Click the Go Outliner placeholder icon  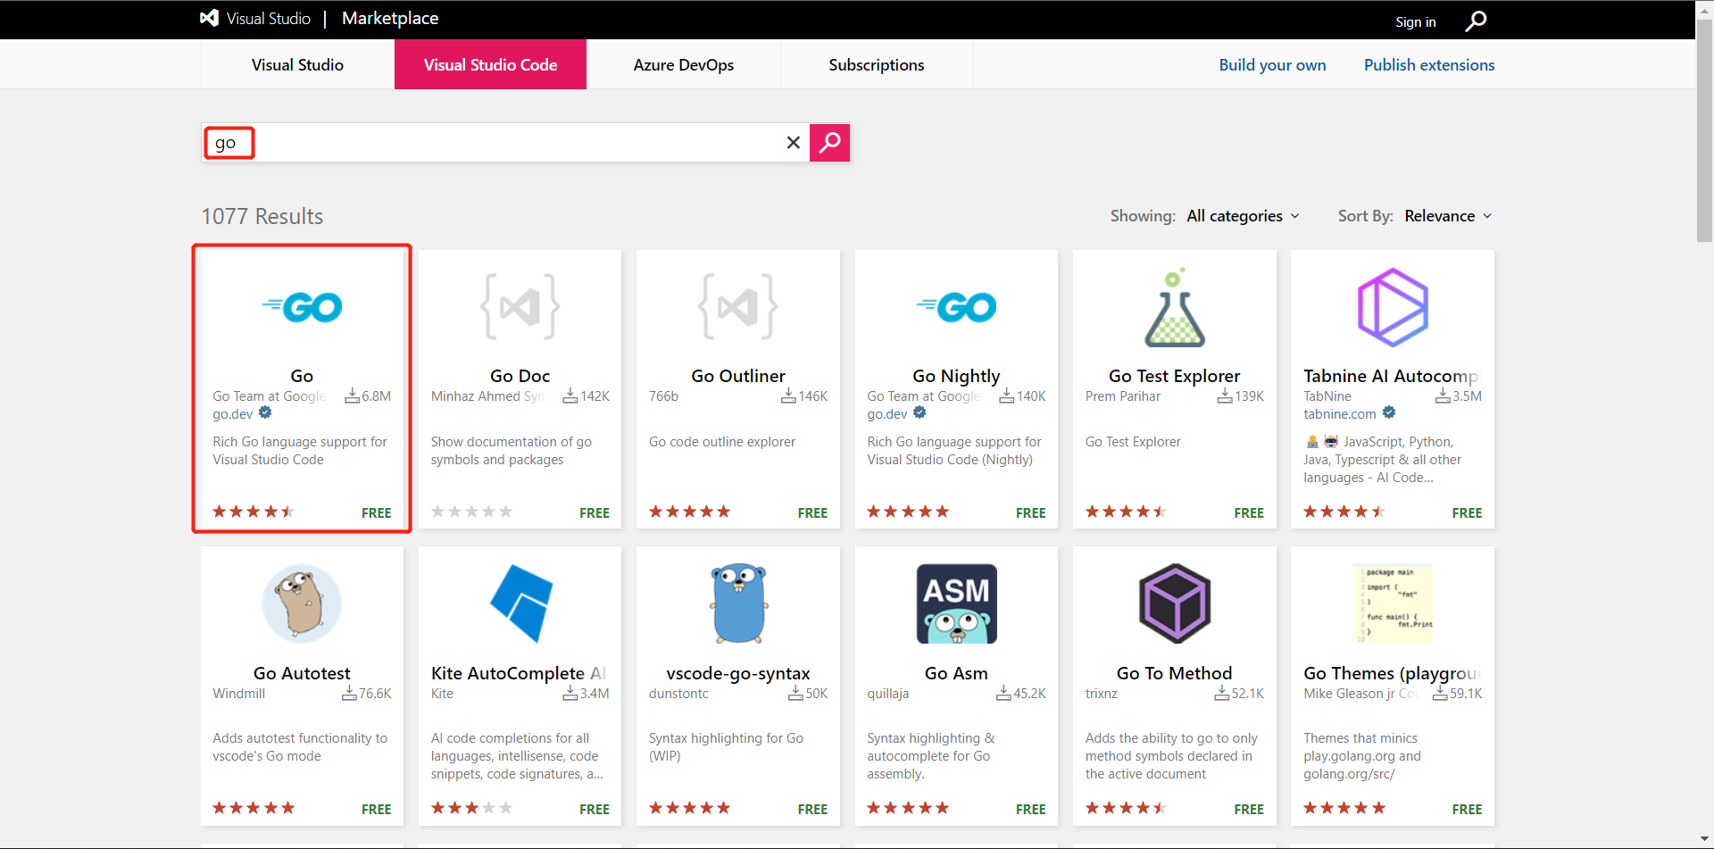738,307
